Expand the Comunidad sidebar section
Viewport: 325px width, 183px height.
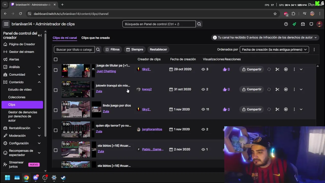[x=39, y=74]
